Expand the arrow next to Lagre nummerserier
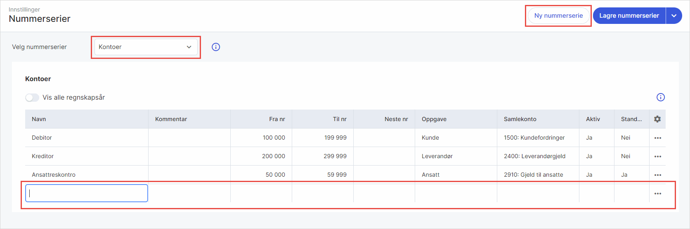Screen dimensions: 690x229 [674, 16]
